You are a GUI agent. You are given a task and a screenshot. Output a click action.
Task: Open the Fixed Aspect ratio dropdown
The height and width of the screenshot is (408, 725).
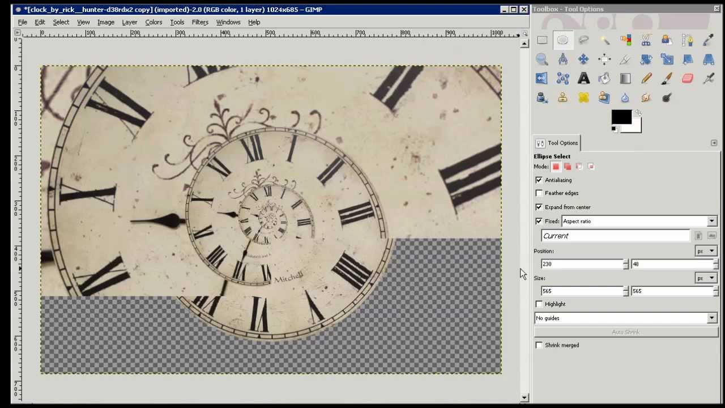(x=639, y=222)
